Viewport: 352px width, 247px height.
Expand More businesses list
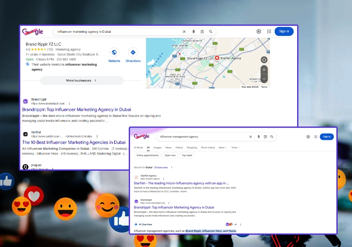pos(81,81)
